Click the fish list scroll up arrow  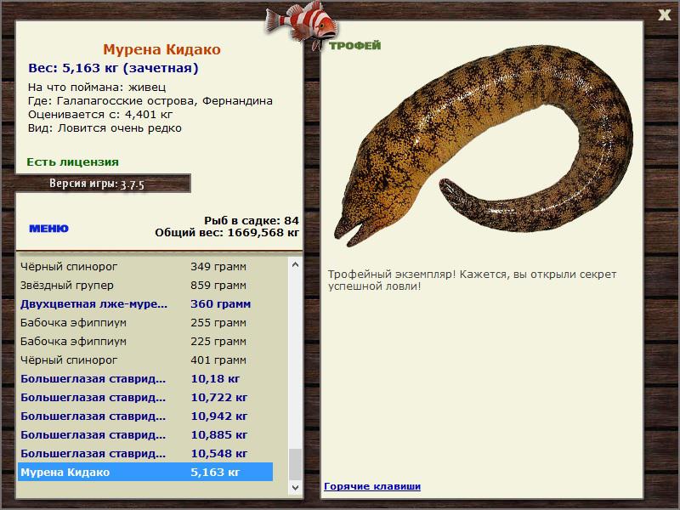coord(295,264)
